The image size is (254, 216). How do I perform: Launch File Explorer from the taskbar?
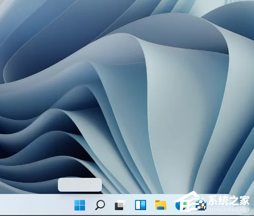161,205
